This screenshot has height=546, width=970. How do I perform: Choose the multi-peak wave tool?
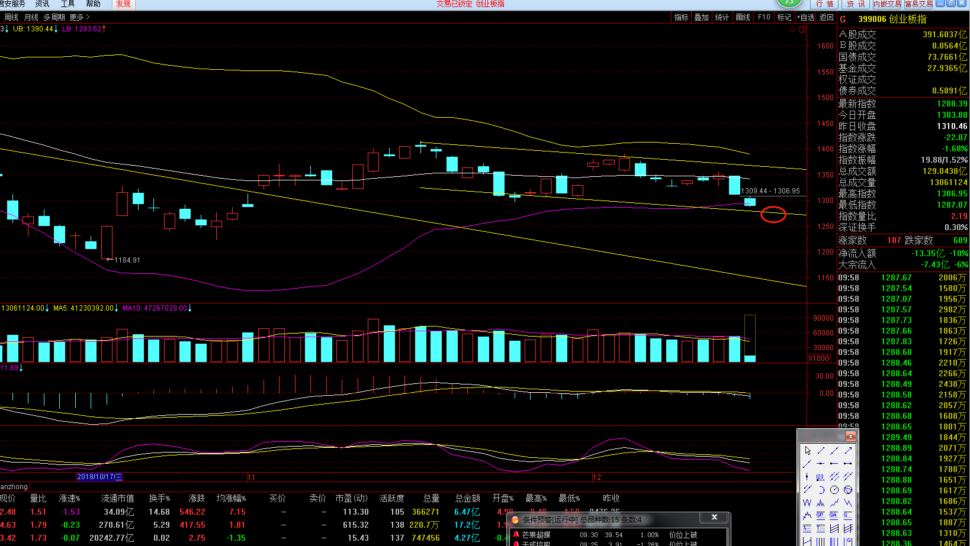click(x=821, y=503)
